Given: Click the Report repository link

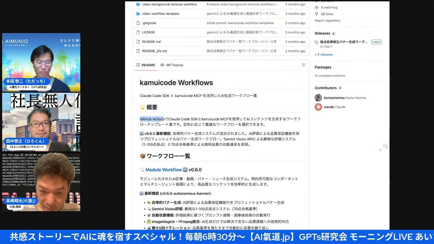Looking at the screenshot, I should tap(328, 21).
